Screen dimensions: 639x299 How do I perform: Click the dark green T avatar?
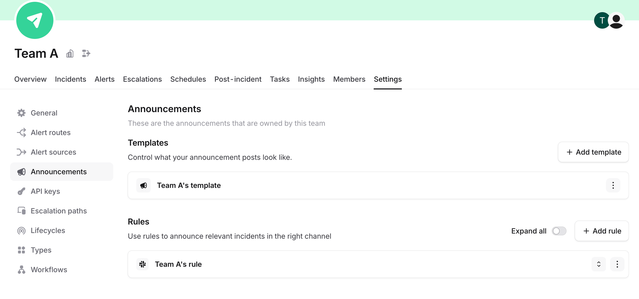click(x=602, y=20)
